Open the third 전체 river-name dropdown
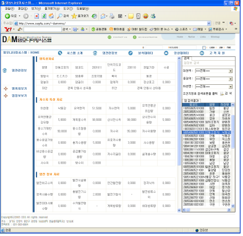The width and height of the screenshot is (243, 236). (x=231, y=87)
